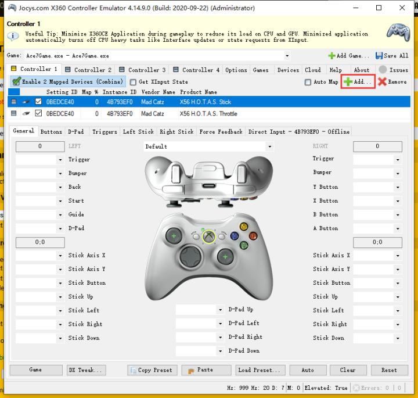Image resolution: width=418 pixels, height=398 pixels.
Task: Click the Copy Preset button
Action: click(x=151, y=370)
